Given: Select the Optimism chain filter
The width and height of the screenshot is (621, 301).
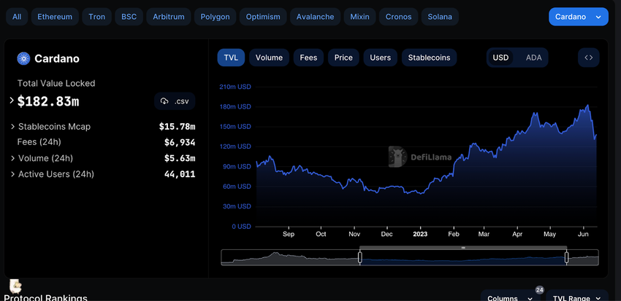Looking at the screenshot, I should point(263,17).
